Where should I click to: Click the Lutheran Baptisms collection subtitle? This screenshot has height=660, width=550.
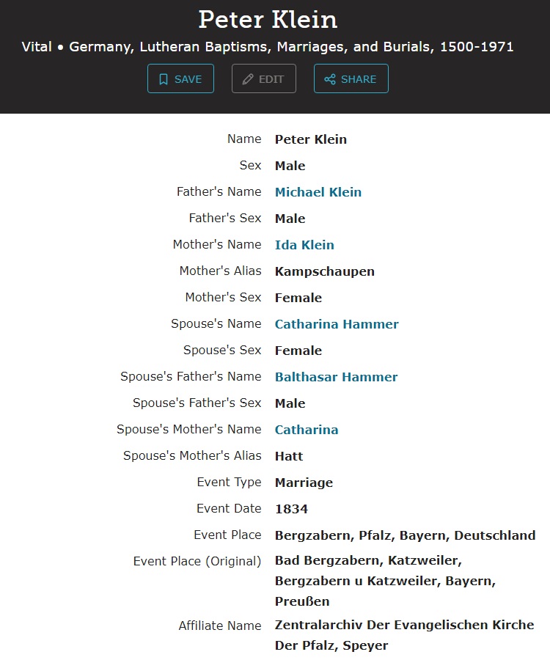pos(268,47)
